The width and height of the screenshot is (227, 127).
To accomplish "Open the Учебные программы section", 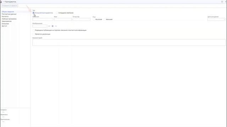I will pyautogui.click(x=9, y=19).
